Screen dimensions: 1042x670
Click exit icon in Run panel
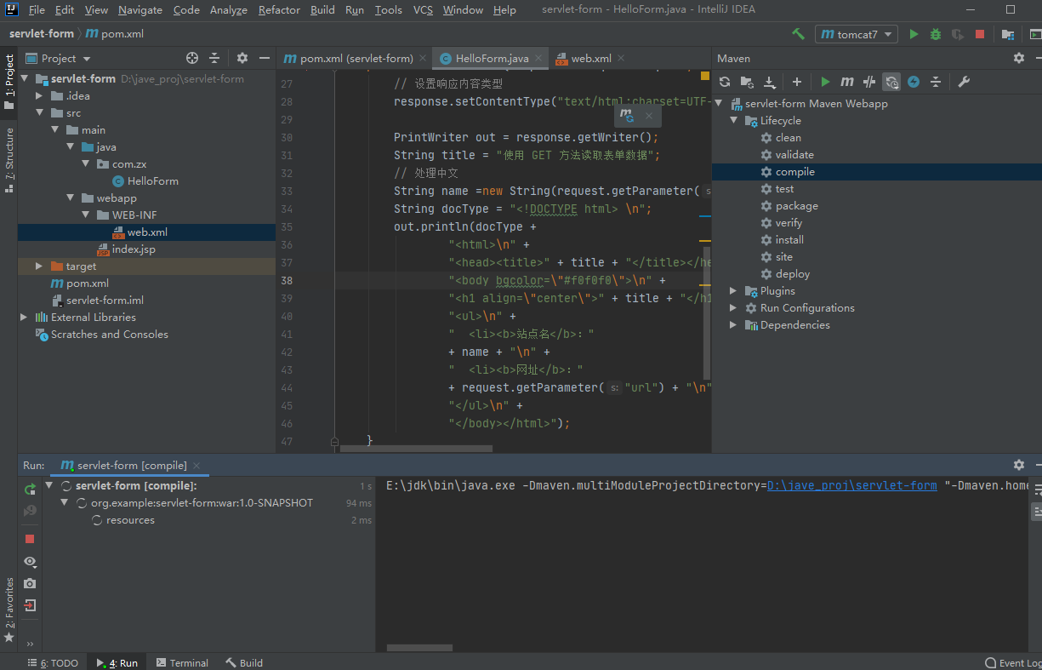(30, 605)
